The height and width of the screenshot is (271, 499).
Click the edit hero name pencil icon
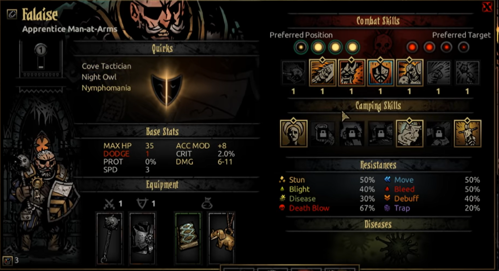click(12, 14)
